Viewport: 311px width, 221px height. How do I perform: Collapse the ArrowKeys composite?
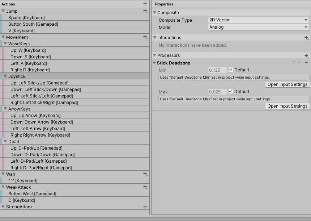pyautogui.click(x=5, y=109)
